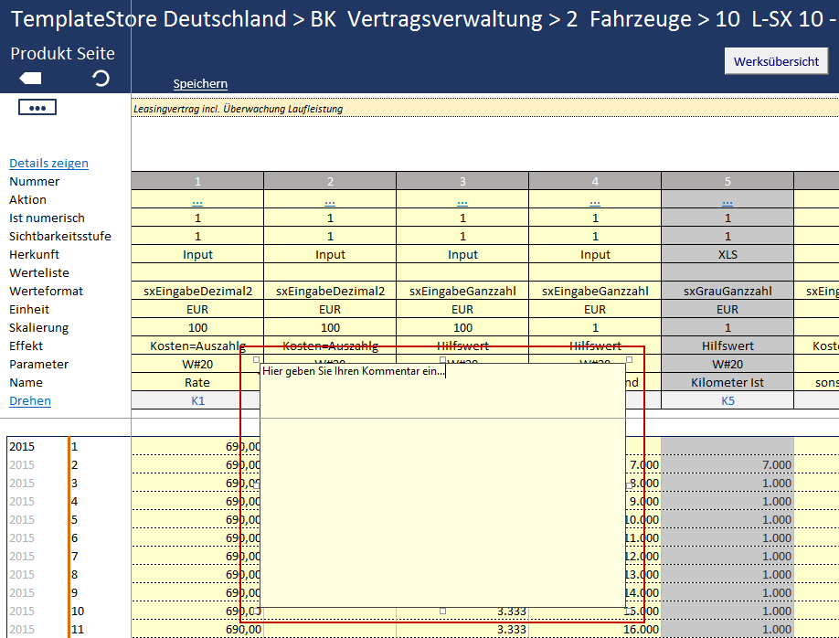Viewport: 839px width, 638px height.
Task: Click the circular refresh arrow icon
Action: pos(101,79)
